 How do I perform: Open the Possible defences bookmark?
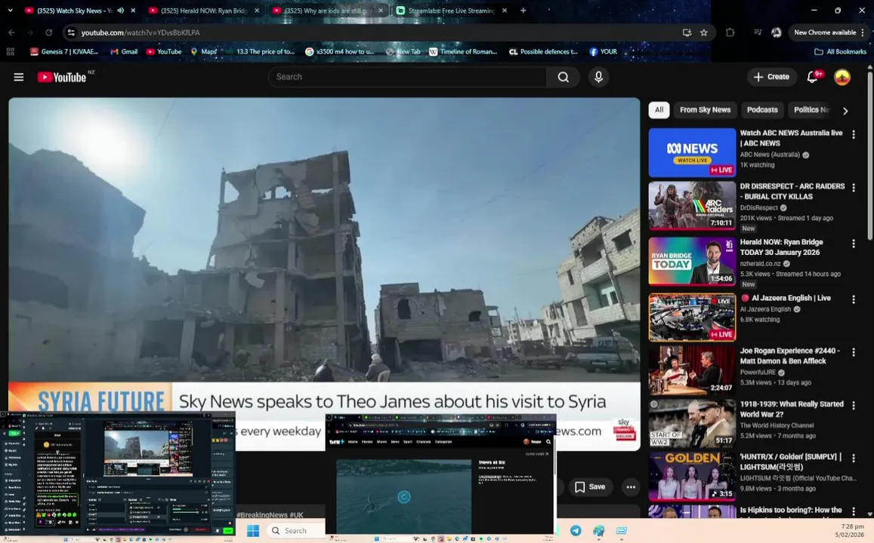[543, 51]
